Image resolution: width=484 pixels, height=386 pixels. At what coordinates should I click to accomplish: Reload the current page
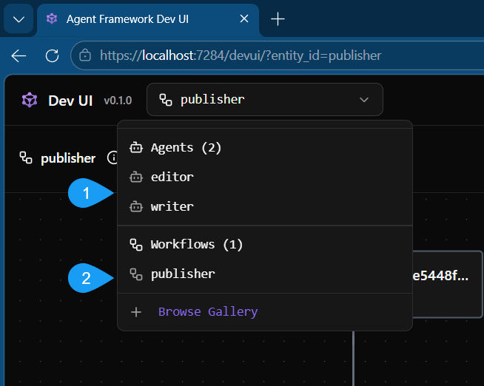pos(52,55)
